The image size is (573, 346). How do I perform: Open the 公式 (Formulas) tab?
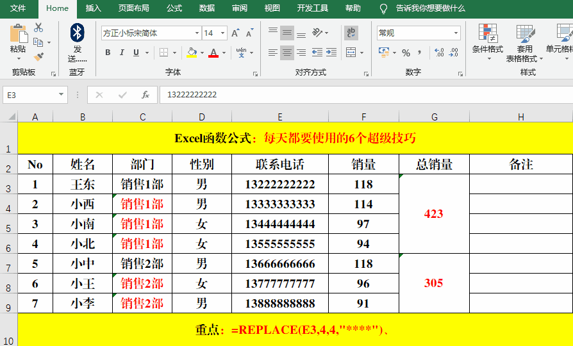coord(174,8)
